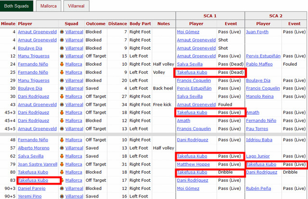Click Villarreal crest icon in 45+5 row

click(x=62, y=129)
